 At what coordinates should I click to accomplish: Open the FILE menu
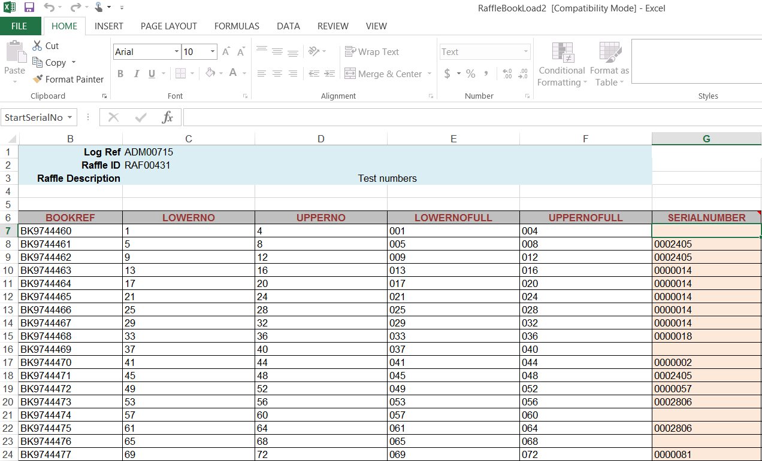coord(20,26)
